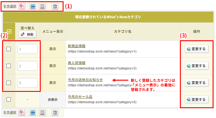Click the category=1 URL text
Screen dimensions: 216x118
(102, 52)
